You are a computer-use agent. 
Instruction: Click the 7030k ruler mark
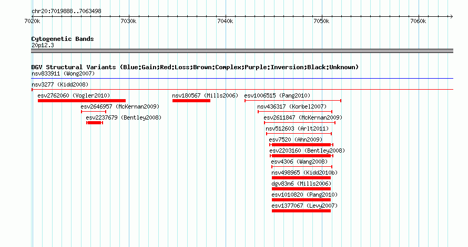(x=129, y=21)
